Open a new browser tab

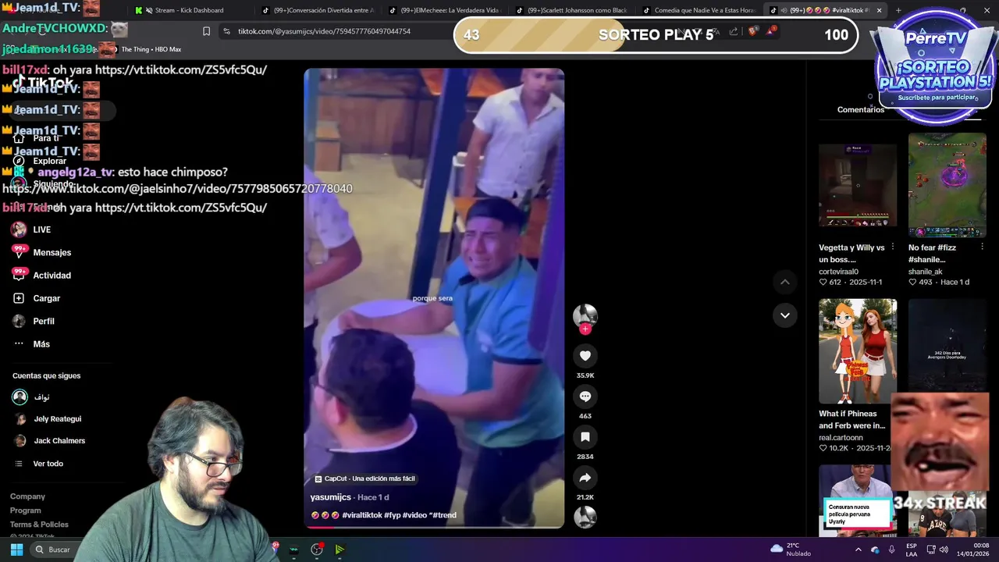898,10
